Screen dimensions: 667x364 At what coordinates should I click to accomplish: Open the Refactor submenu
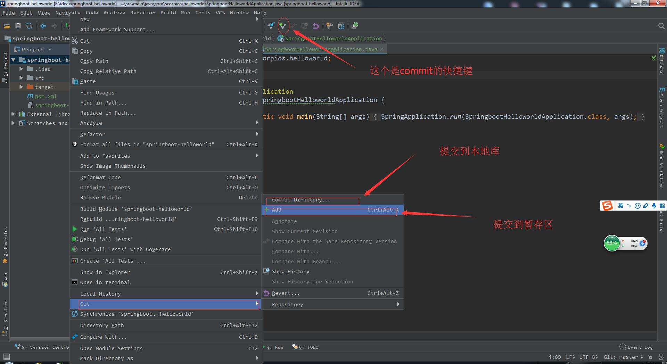[x=166, y=134]
